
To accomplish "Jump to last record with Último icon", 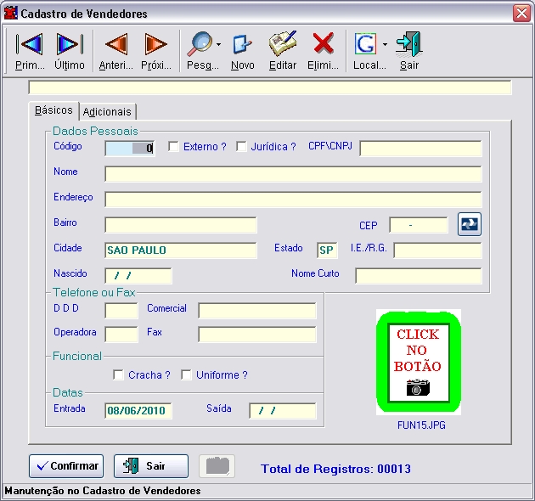I will click(x=69, y=50).
